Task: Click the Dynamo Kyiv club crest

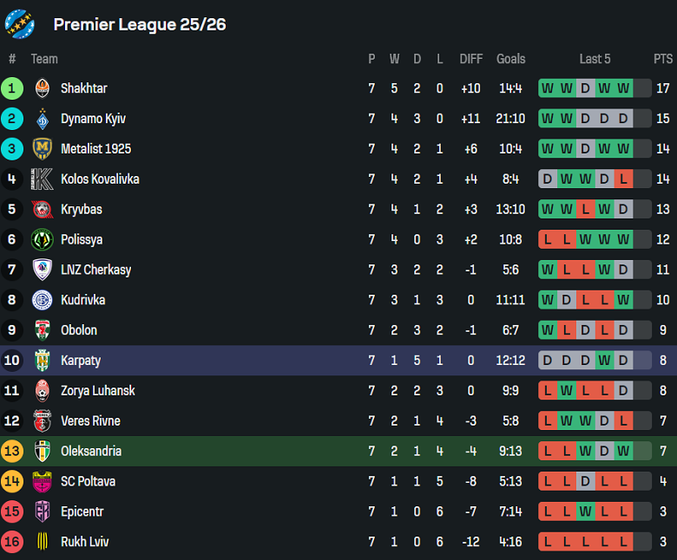Action: click(43, 119)
